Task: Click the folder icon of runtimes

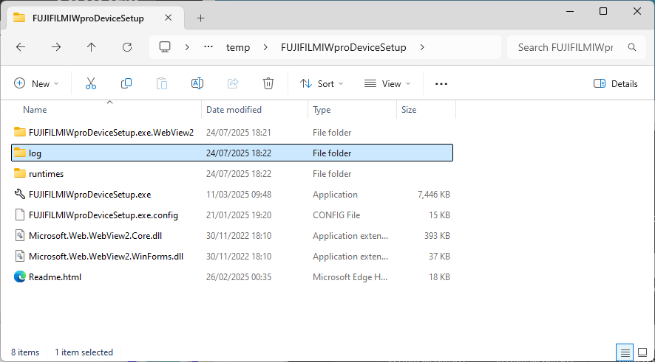Action: click(x=20, y=173)
